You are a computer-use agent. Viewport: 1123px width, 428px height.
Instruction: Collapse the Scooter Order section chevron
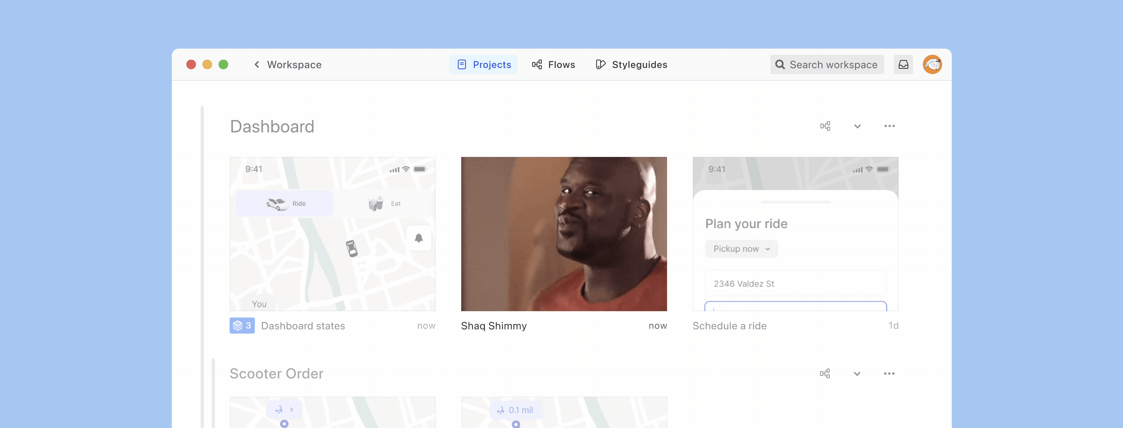tap(857, 374)
